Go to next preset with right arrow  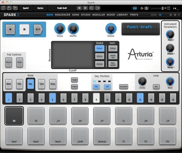(x=85, y=8)
